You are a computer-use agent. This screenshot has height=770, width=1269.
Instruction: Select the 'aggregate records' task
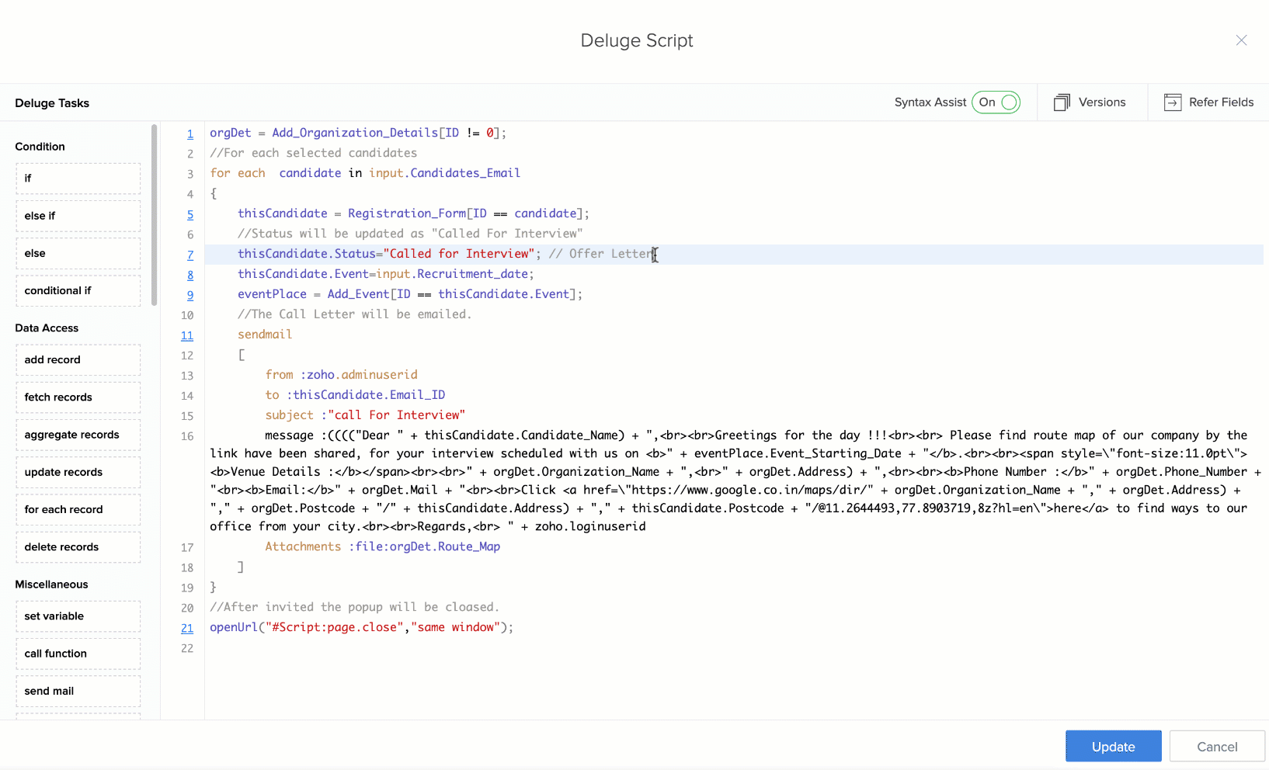click(x=78, y=435)
